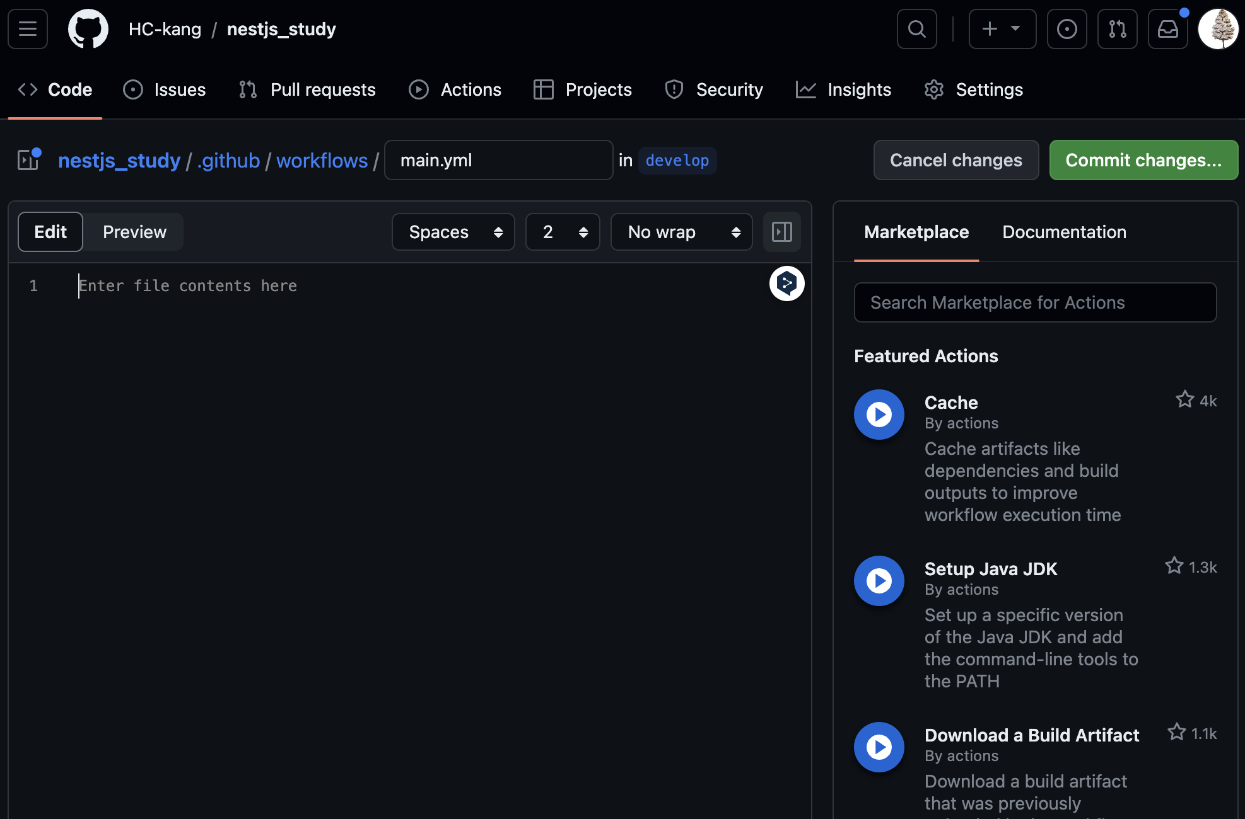Open the issues circle icon in header
This screenshot has width=1245, height=819.
1067,29
